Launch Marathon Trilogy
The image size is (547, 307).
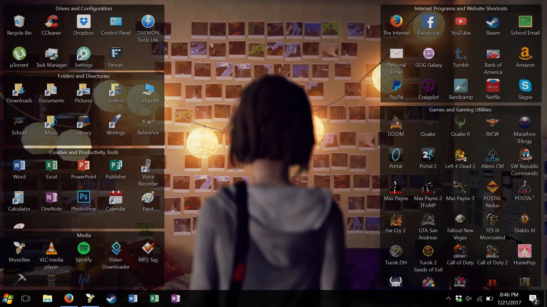(x=524, y=130)
